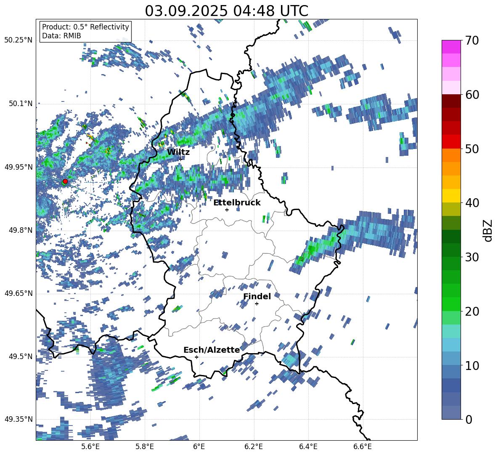Viewport: 498px width, 455px height.
Task: Click the Ettelbruck city label
Action: pyautogui.click(x=237, y=203)
